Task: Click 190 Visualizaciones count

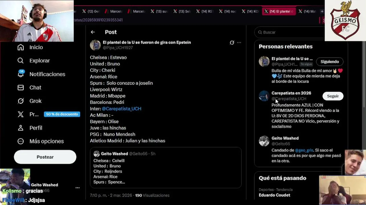Action: [x=152, y=195]
